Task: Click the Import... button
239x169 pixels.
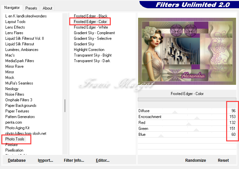Action: tap(45, 160)
